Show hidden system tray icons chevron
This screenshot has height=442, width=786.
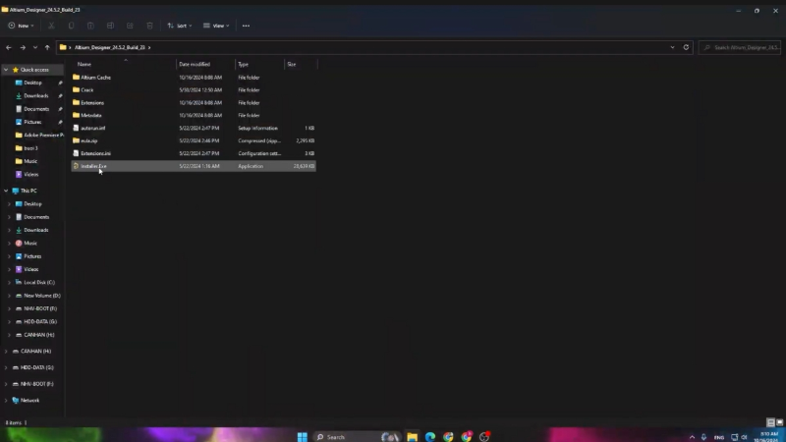[692, 437]
